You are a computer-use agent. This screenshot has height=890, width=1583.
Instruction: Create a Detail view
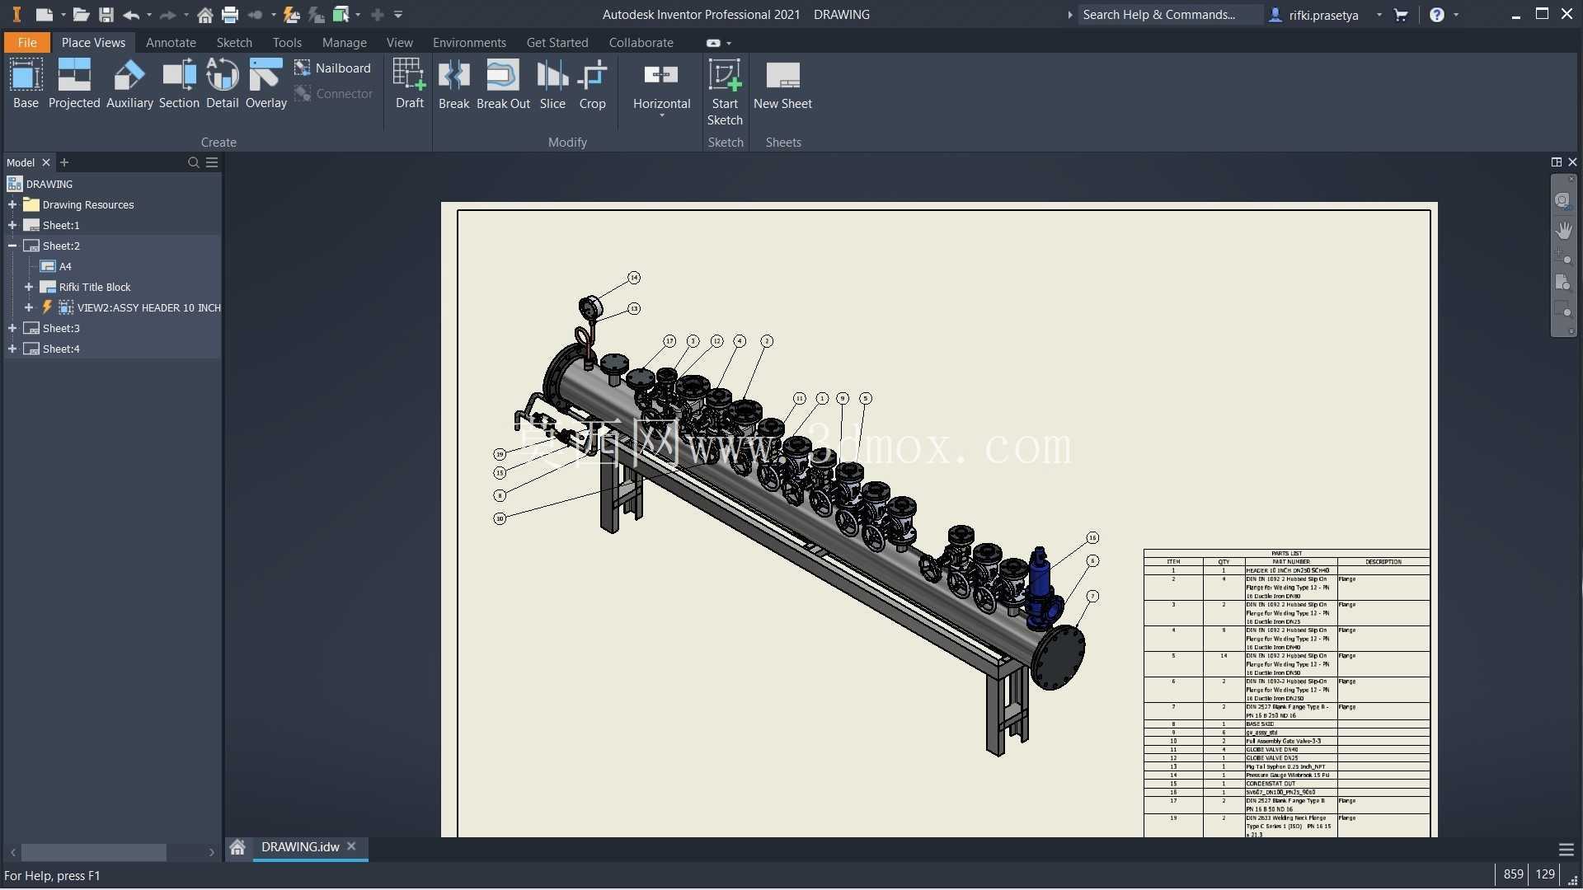[222, 83]
